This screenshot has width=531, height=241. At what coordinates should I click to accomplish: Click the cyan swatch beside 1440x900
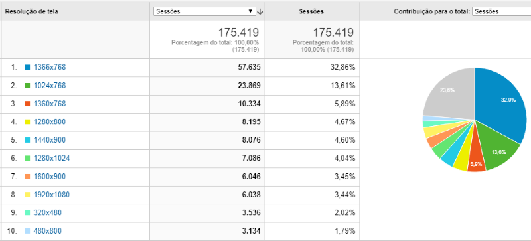point(27,140)
